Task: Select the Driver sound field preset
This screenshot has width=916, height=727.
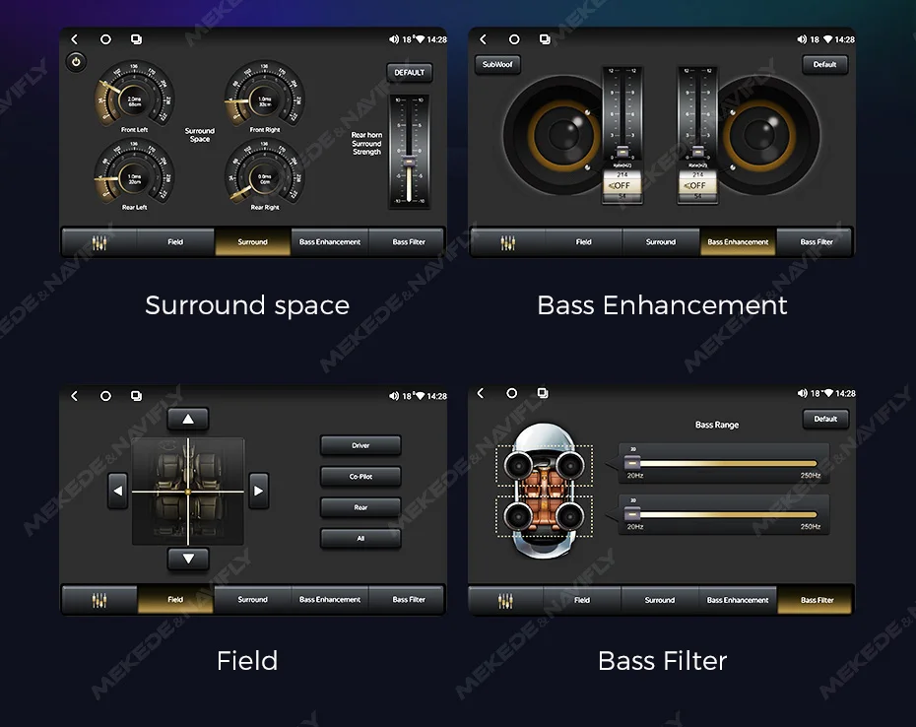Action: point(360,445)
